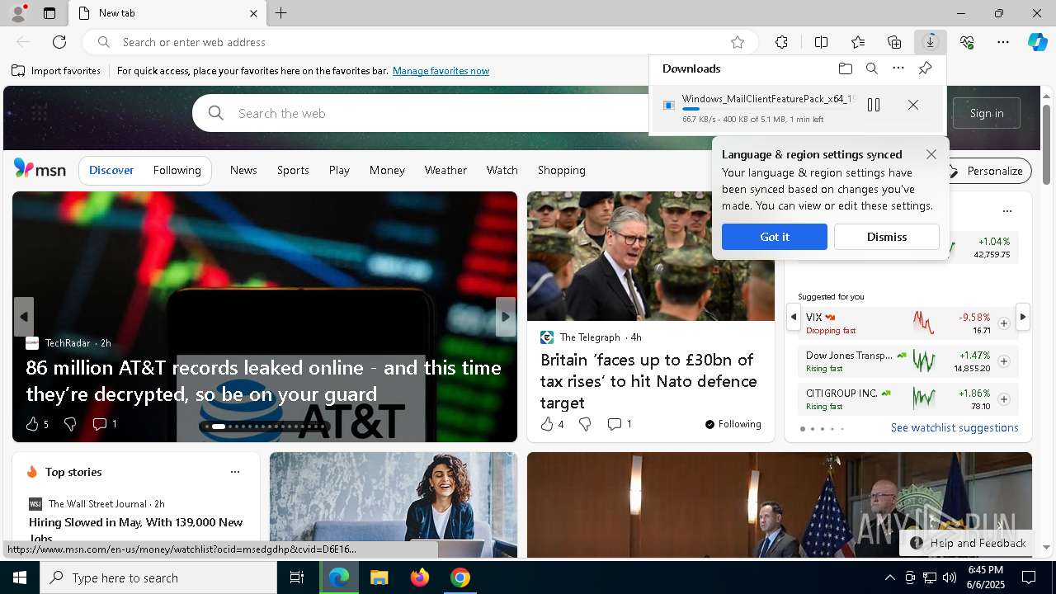Open Hiring Slowed in May article
This screenshot has height=594, width=1056.
click(x=136, y=529)
